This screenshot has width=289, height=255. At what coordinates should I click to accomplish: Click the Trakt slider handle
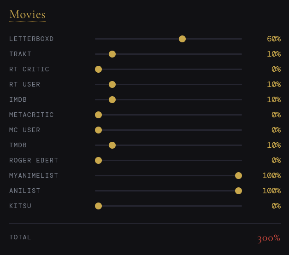pos(112,54)
